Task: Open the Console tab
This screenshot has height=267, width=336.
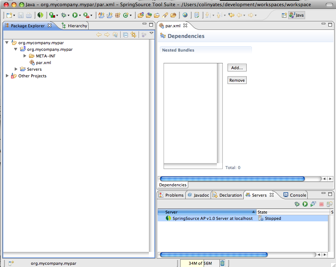Action: (295, 195)
